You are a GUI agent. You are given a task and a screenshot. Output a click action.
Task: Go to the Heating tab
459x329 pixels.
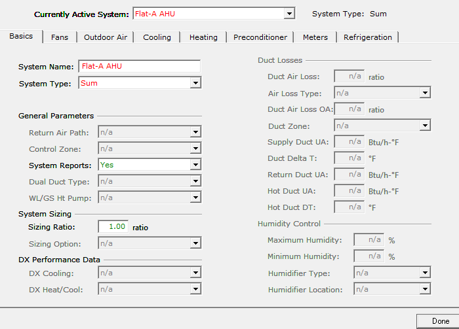pyautogui.click(x=203, y=37)
